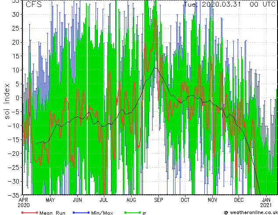Screen dimensions: 278x215
Task: Click the -20 y-axis tick label
Action: 14,154
